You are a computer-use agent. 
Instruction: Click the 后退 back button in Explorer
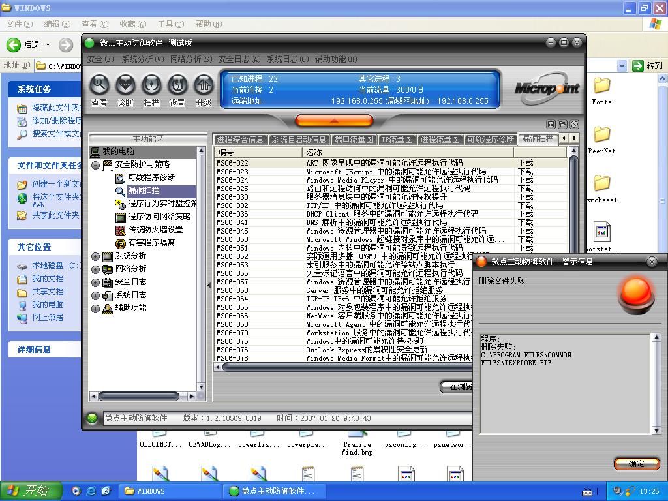23,44
